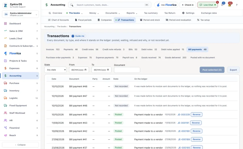
Task: Click the search magnifier icon
Action: [72, 5]
